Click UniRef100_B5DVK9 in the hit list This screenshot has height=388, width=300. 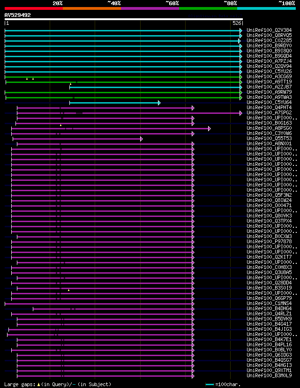(269, 319)
